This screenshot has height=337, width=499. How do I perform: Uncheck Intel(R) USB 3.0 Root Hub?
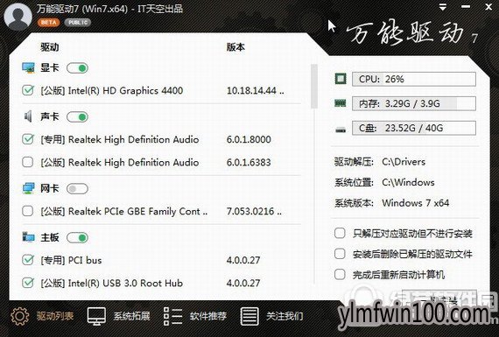pos(28,283)
